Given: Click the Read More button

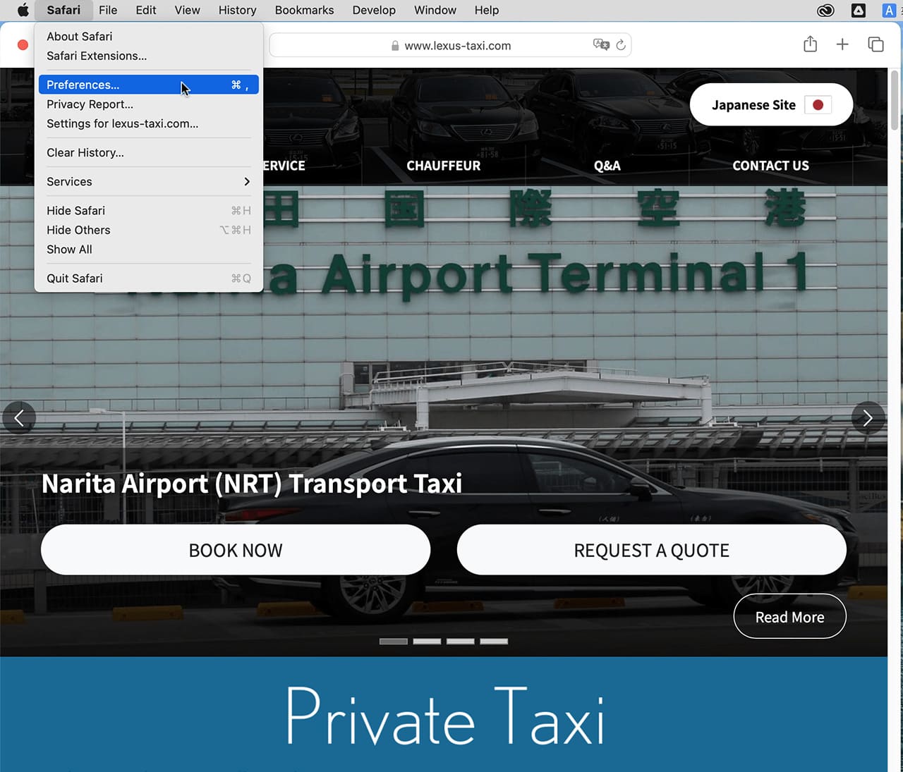Looking at the screenshot, I should [x=790, y=617].
